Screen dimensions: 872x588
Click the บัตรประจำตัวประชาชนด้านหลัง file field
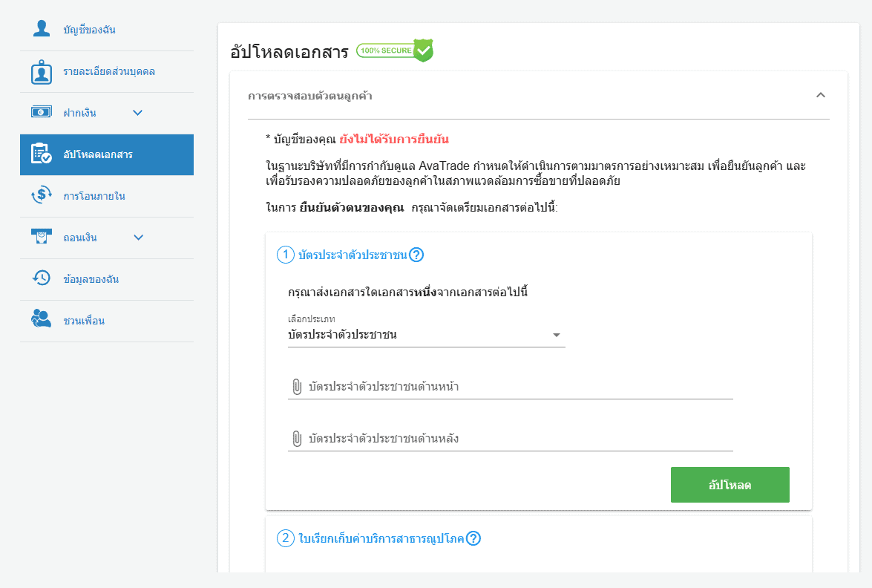tap(511, 439)
